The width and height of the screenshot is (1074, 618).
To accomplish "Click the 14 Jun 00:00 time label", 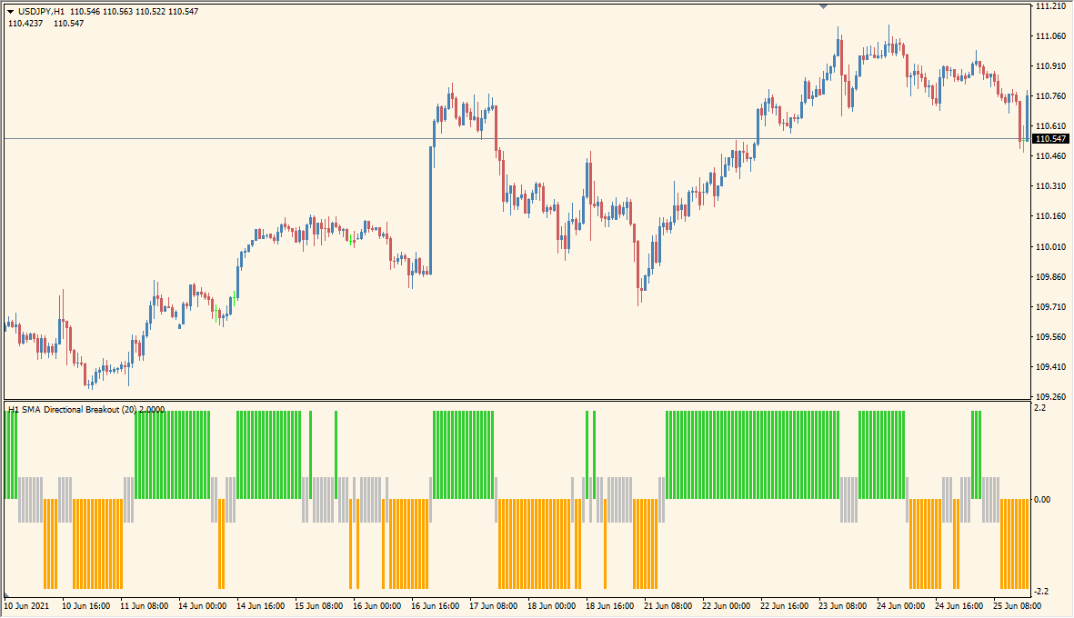I will point(202,605).
